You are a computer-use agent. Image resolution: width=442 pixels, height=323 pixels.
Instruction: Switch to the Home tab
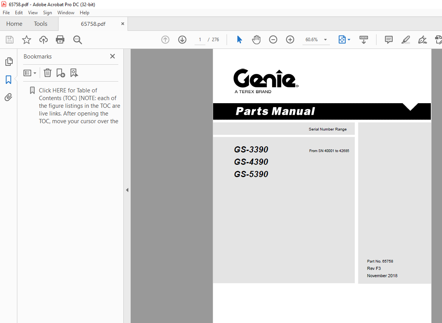(14, 23)
